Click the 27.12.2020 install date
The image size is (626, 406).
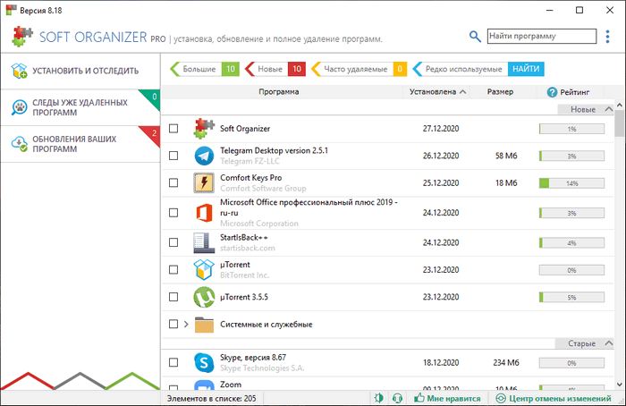pyautogui.click(x=441, y=129)
